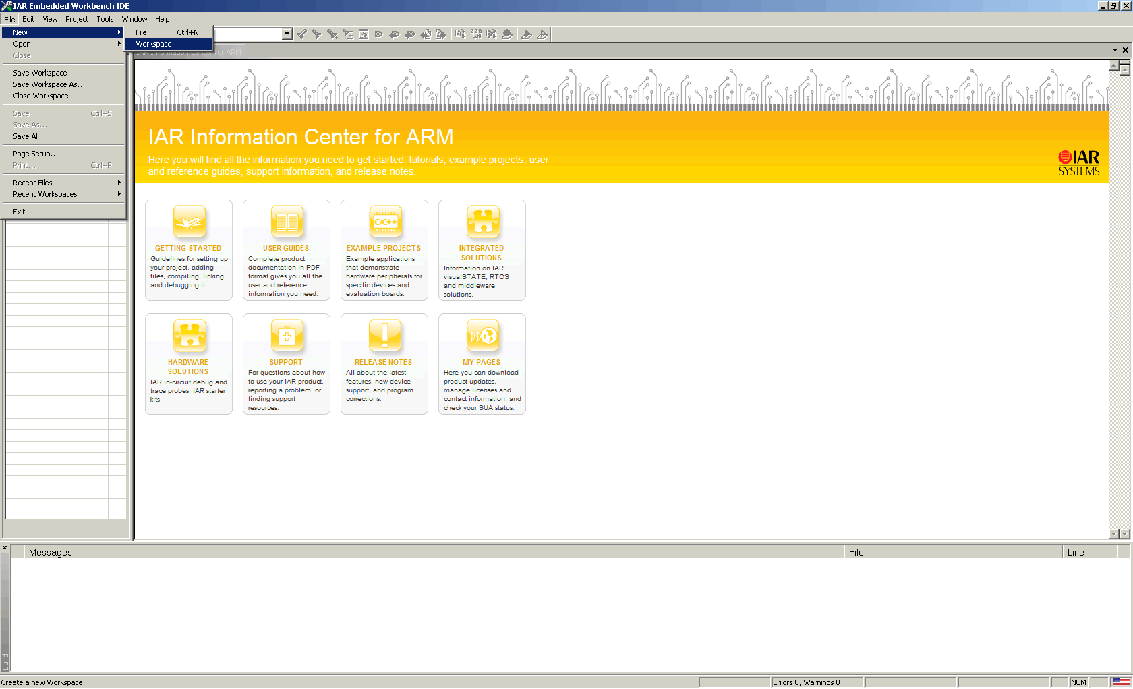
Task: Open Example Projects C/C++ chip icon
Action: [385, 222]
